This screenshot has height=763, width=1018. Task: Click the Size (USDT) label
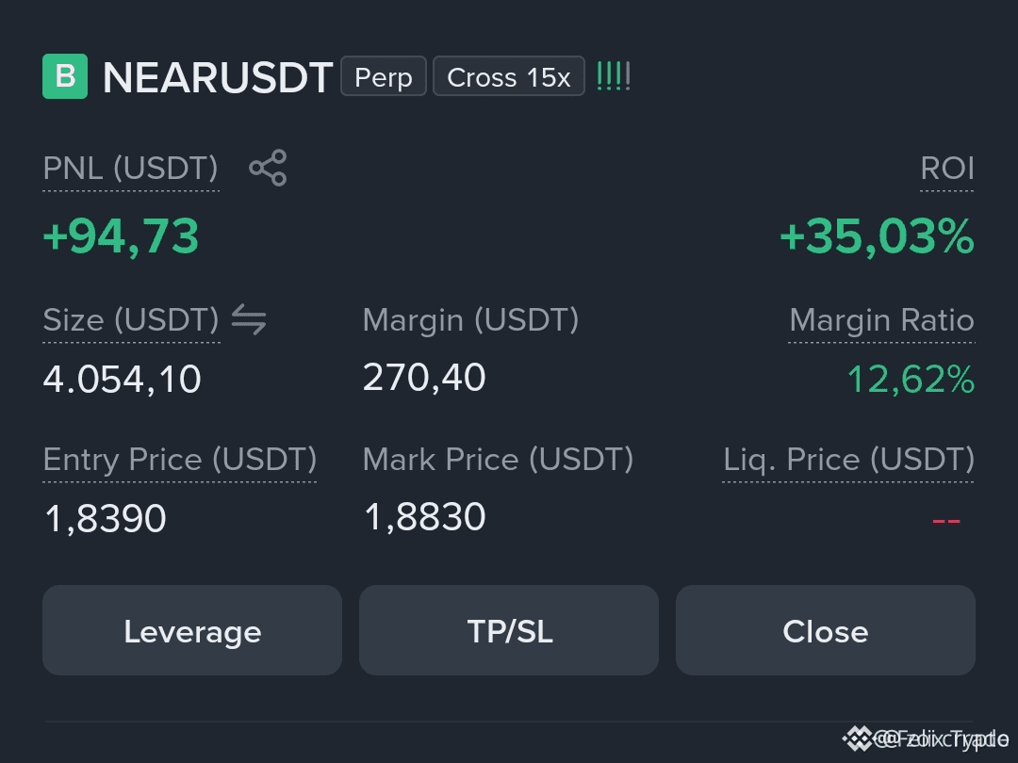click(x=131, y=320)
